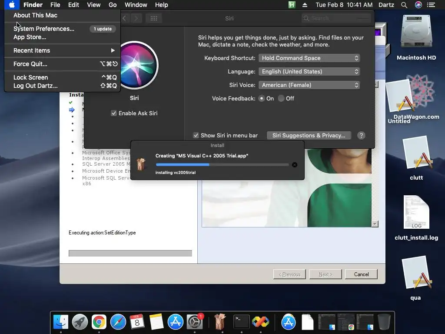Open the Help menu
The height and width of the screenshot is (334, 445).
pos(162,5)
